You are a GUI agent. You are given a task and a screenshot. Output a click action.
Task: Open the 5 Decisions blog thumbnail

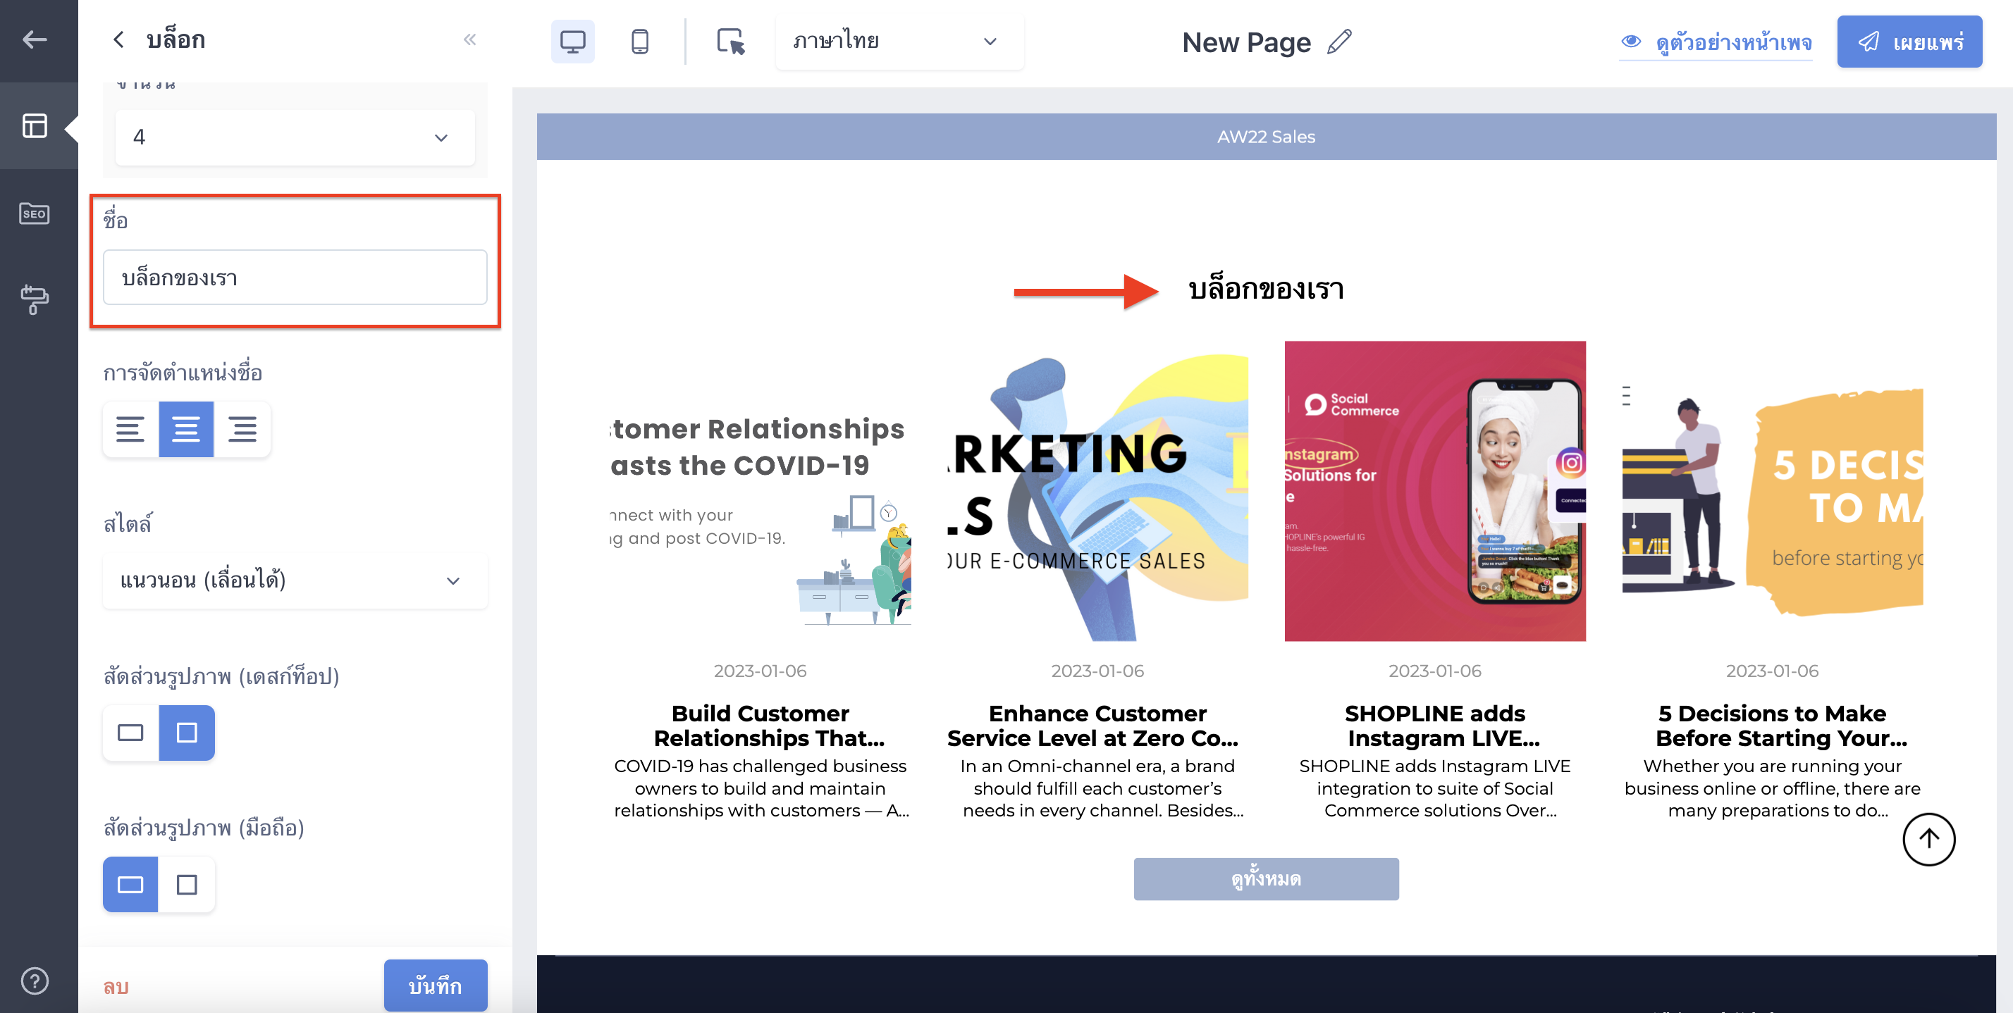click(1773, 491)
